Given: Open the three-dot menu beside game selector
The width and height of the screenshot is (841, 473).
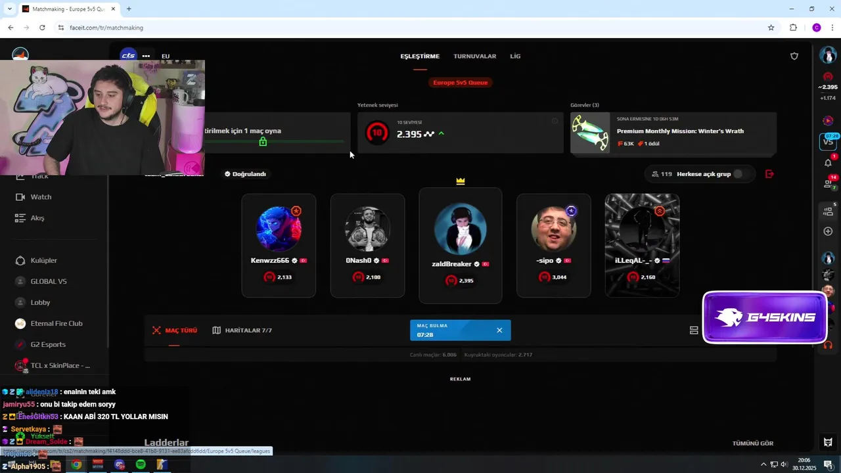Looking at the screenshot, I should coord(146,56).
